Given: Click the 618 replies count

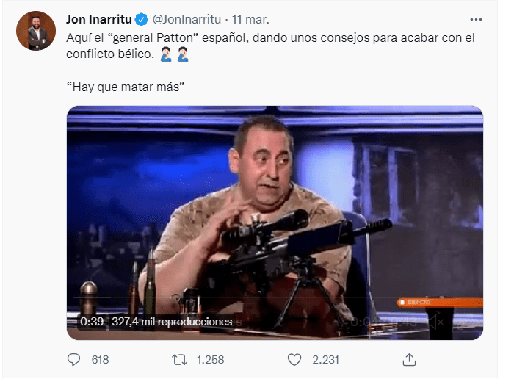Looking at the screenshot, I should point(100,360).
